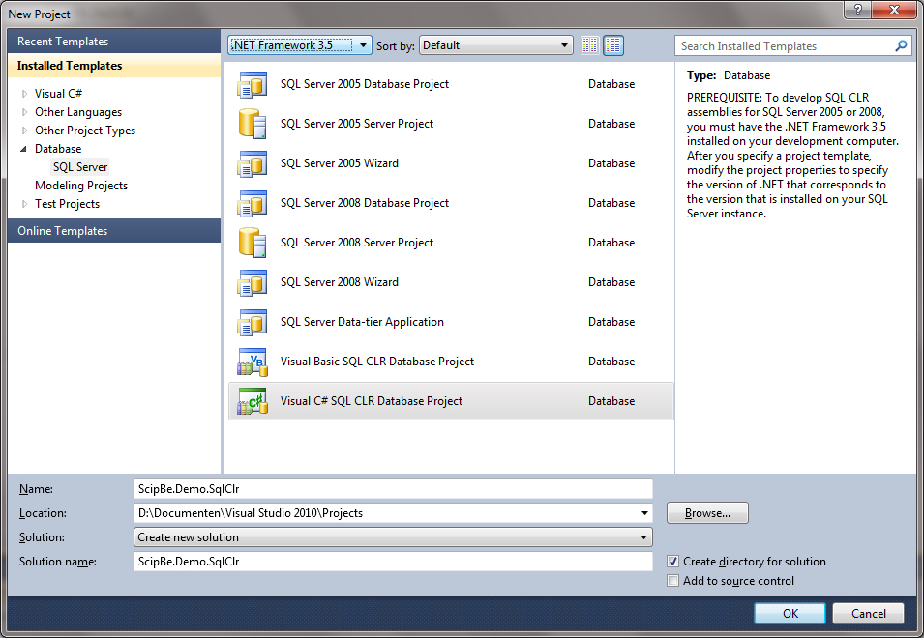Click the SQL Server 2005 Wizard icon
Image resolution: width=924 pixels, height=638 pixels.
tap(253, 163)
